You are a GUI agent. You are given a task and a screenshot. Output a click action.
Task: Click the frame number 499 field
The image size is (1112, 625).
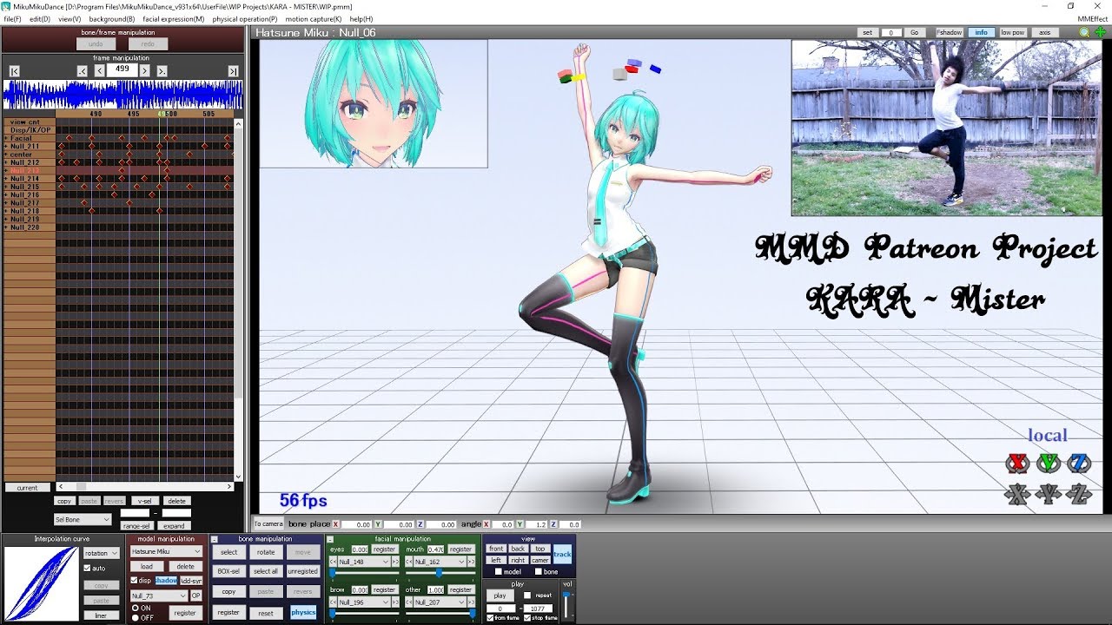[x=122, y=69]
